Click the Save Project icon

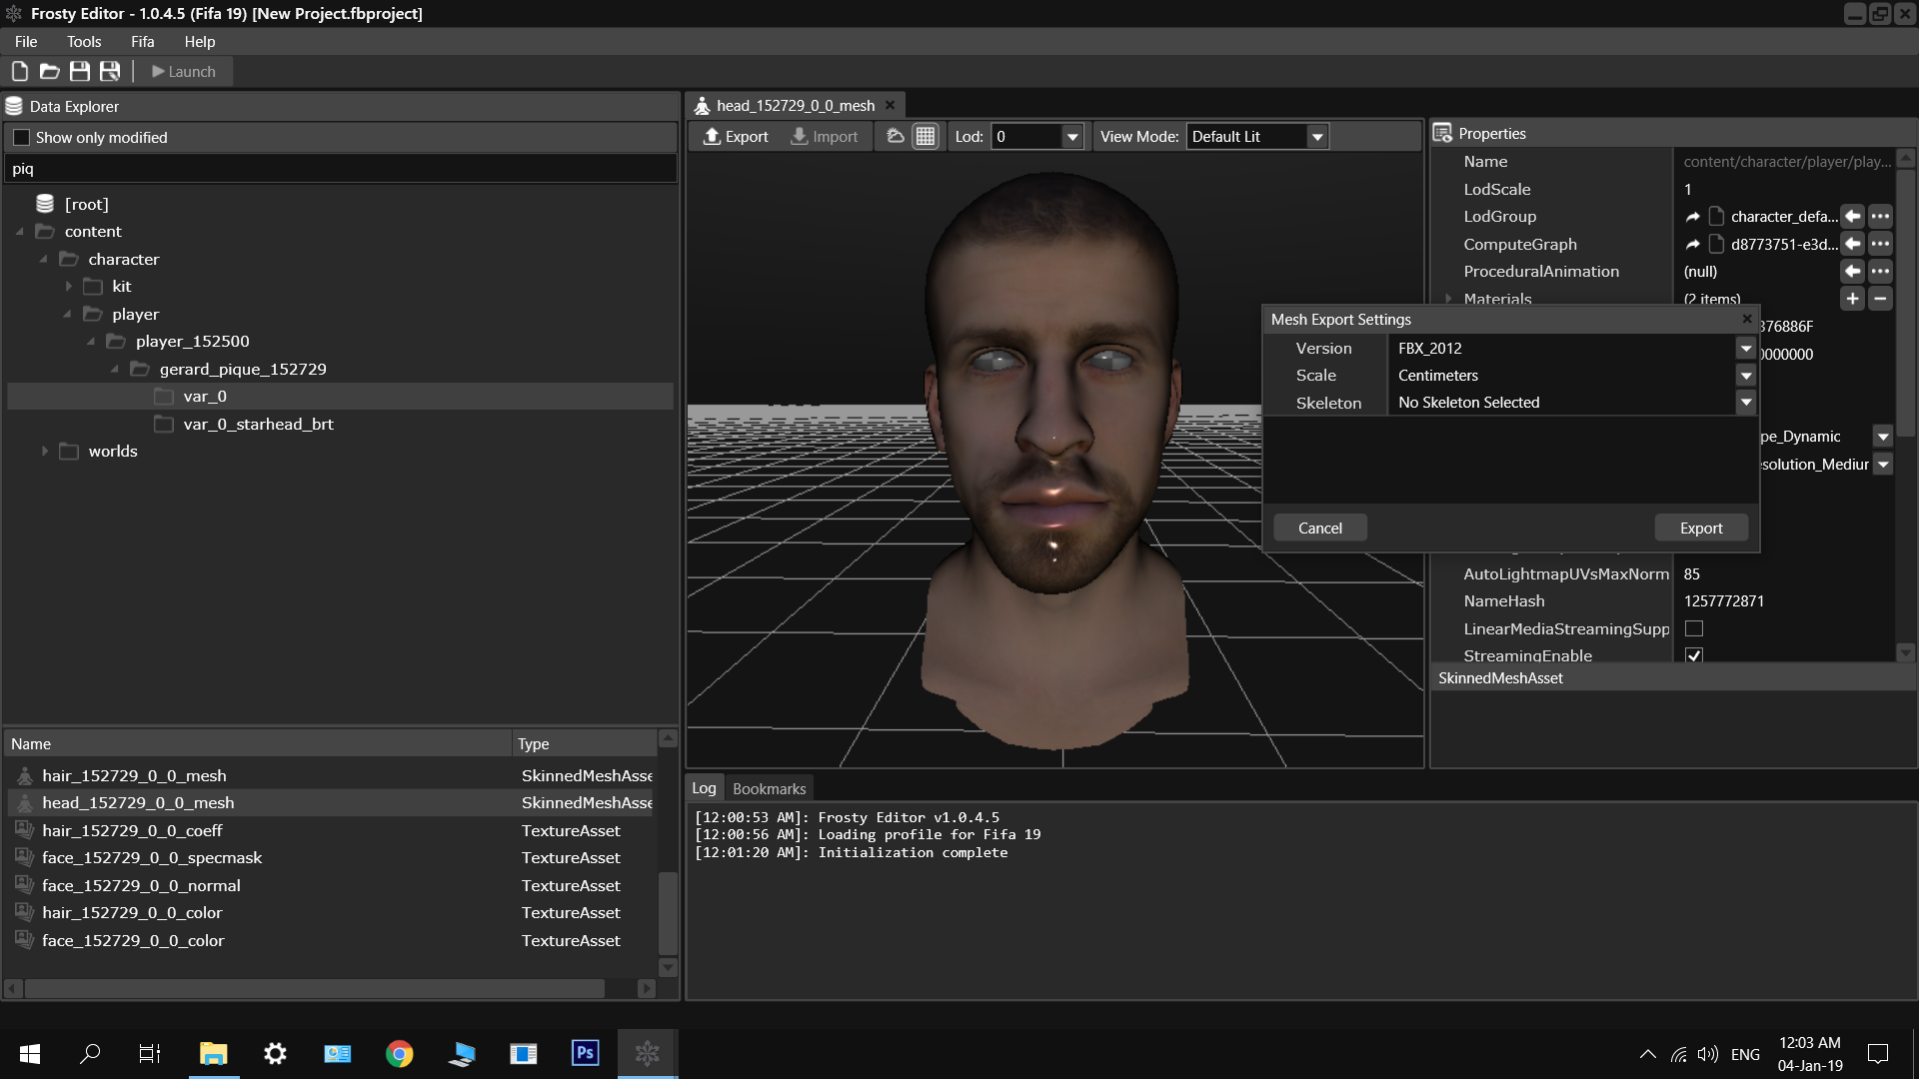(79, 71)
